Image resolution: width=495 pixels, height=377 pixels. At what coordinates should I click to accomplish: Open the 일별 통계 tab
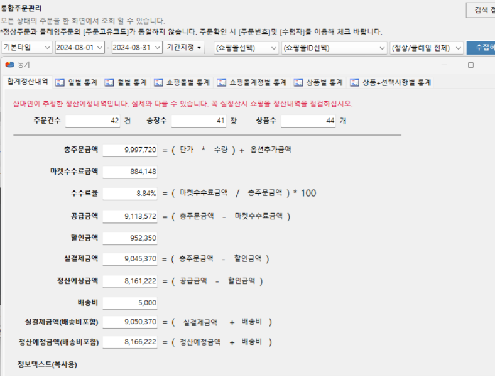pyautogui.click(x=77, y=82)
